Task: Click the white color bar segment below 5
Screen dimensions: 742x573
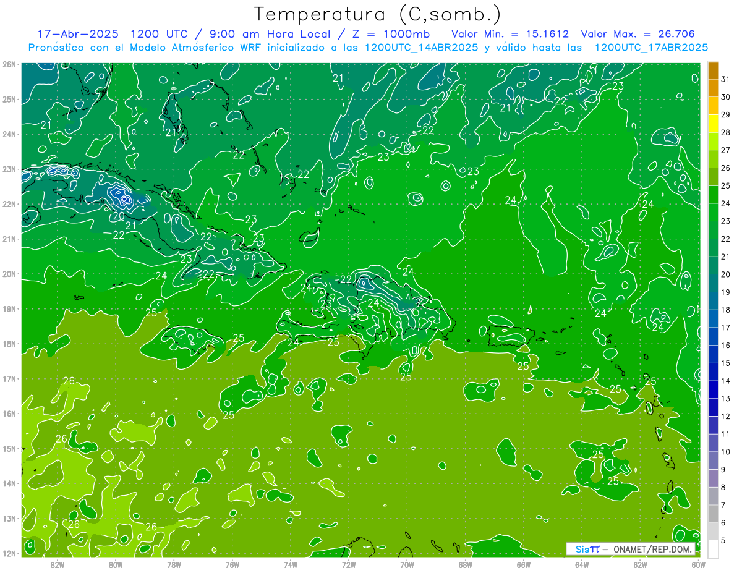Action: [x=713, y=549]
